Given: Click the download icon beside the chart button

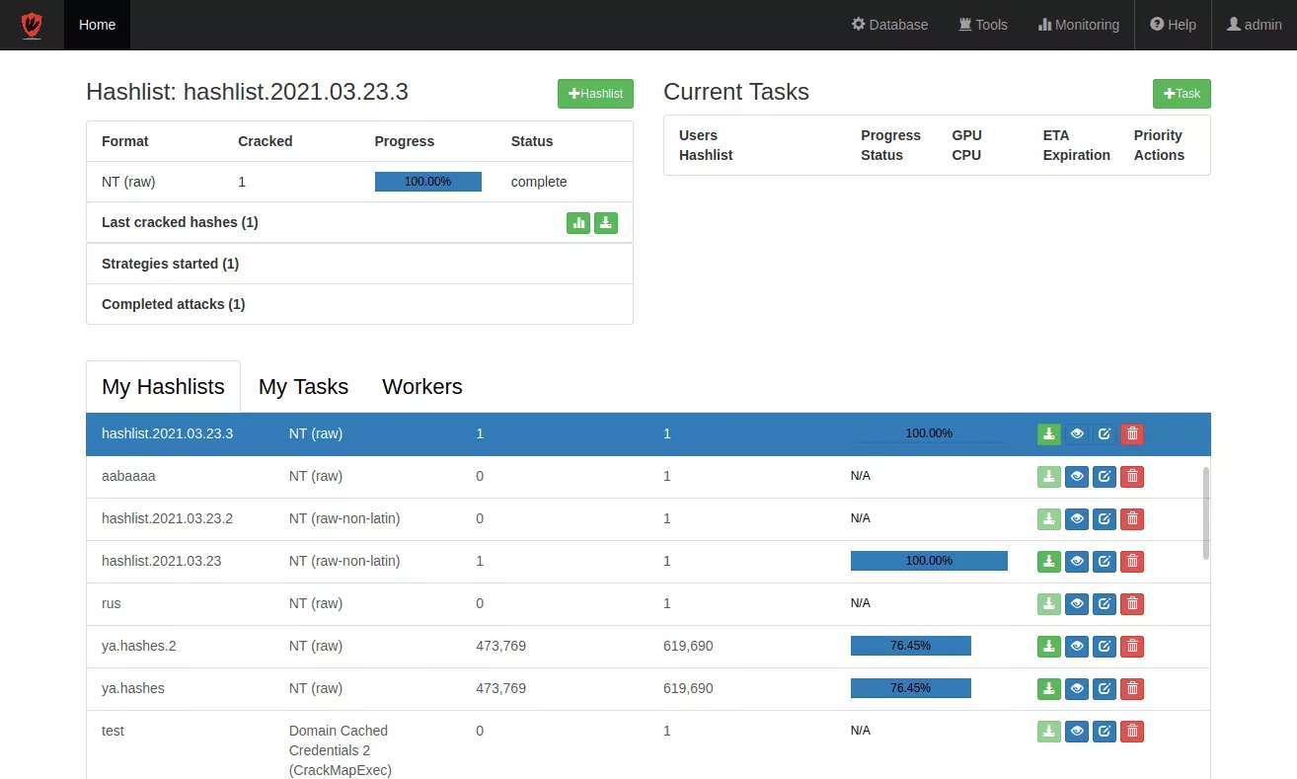Looking at the screenshot, I should coord(605,222).
